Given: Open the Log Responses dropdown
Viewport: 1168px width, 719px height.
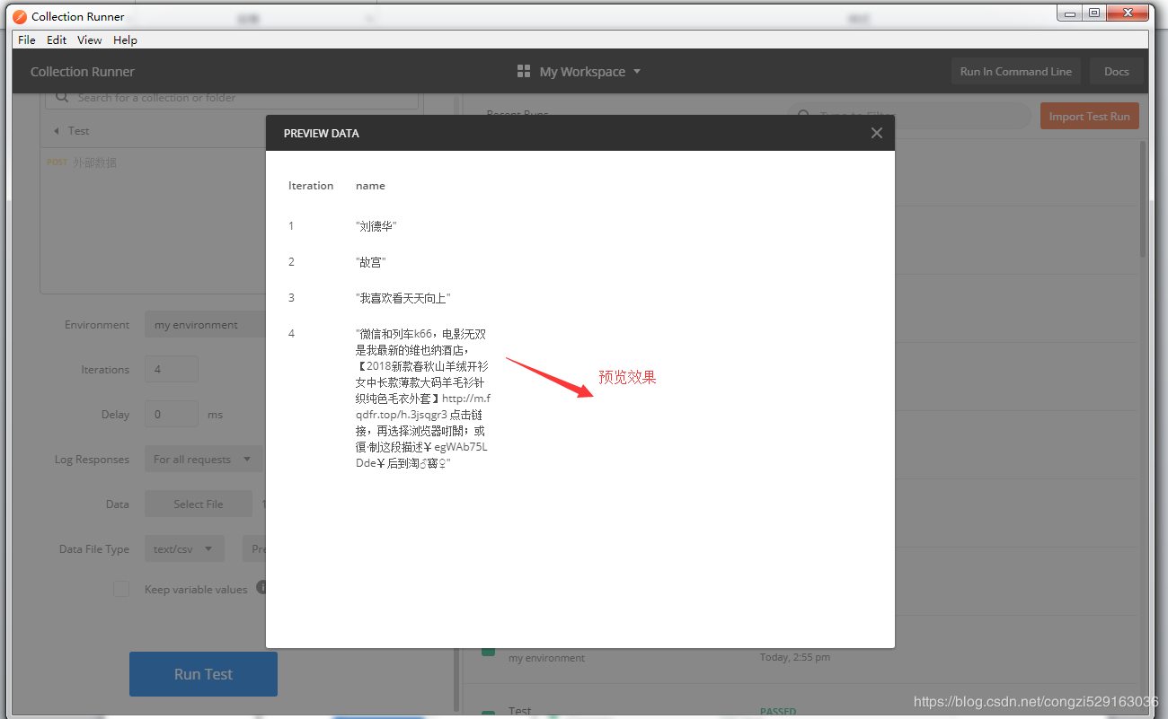Looking at the screenshot, I should point(203,460).
